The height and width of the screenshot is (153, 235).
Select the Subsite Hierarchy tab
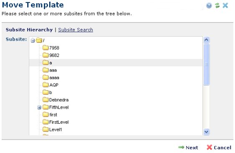click(x=29, y=30)
